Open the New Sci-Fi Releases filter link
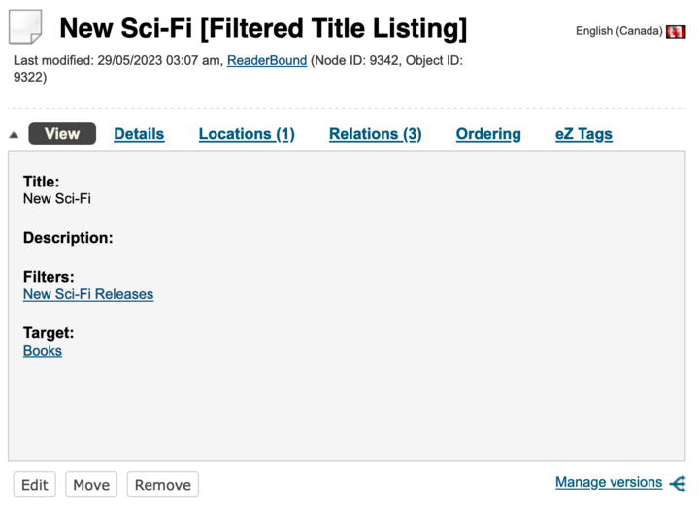 pyautogui.click(x=88, y=294)
